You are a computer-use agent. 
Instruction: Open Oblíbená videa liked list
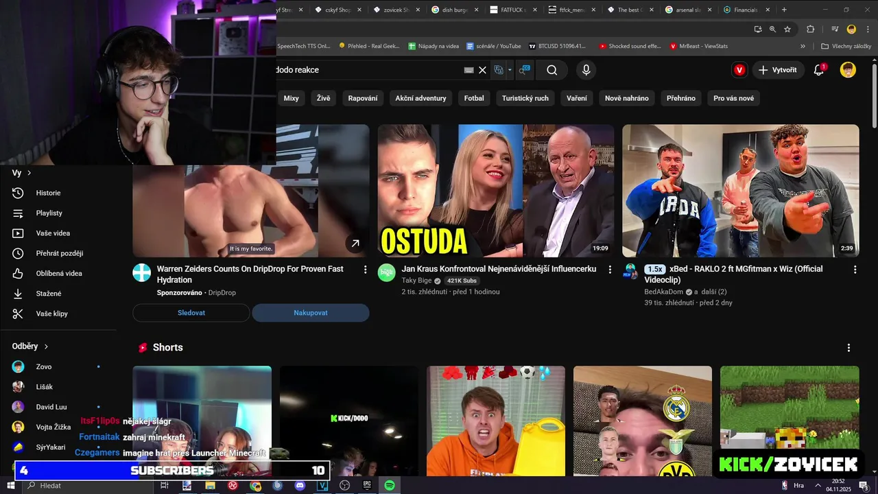[x=59, y=273]
